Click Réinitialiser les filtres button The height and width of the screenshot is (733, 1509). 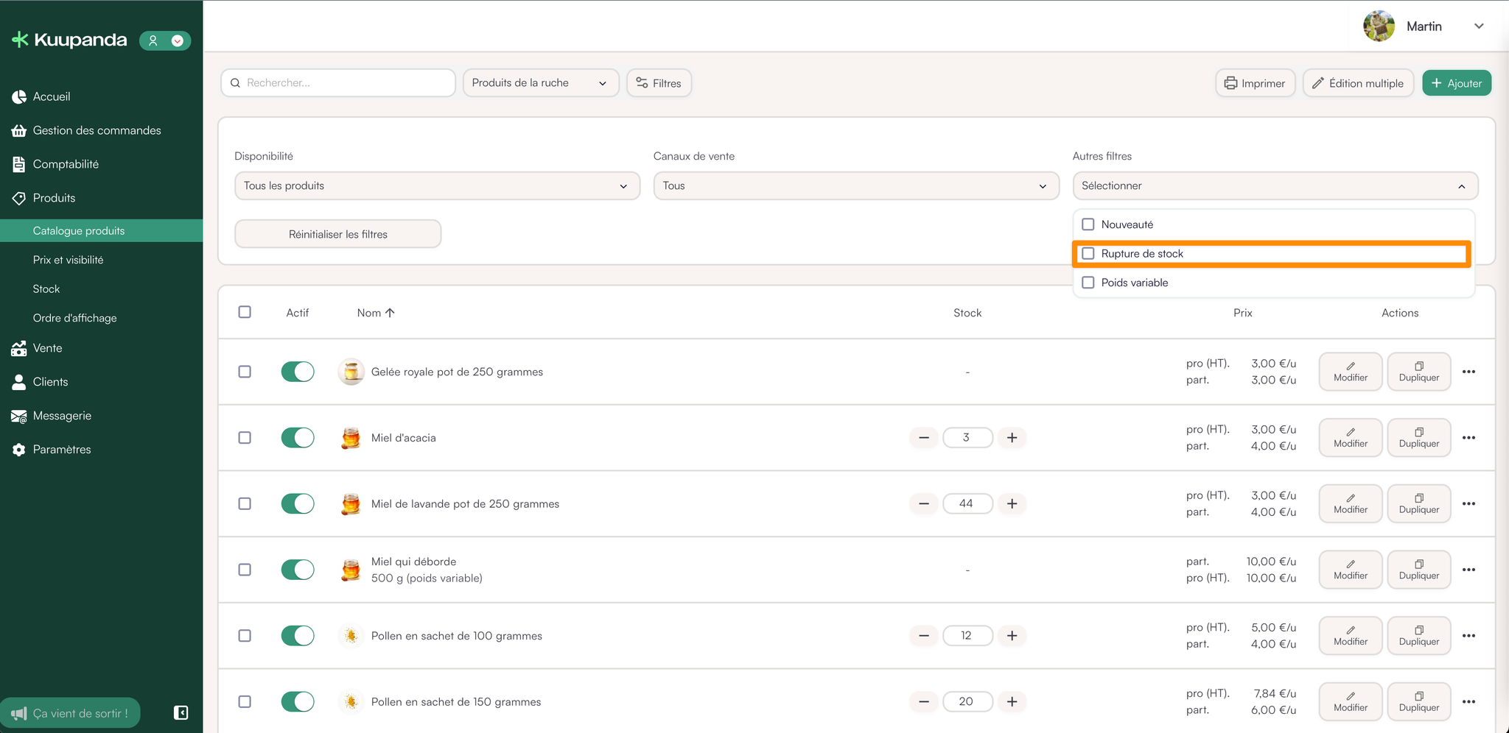click(337, 234)
